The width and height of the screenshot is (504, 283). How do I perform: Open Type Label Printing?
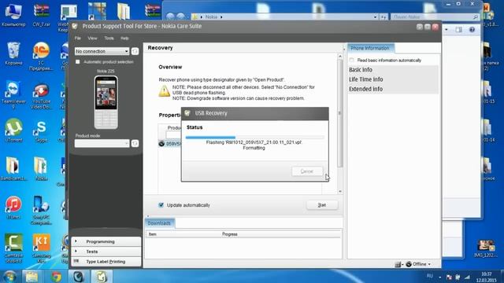tap(106, 262)
